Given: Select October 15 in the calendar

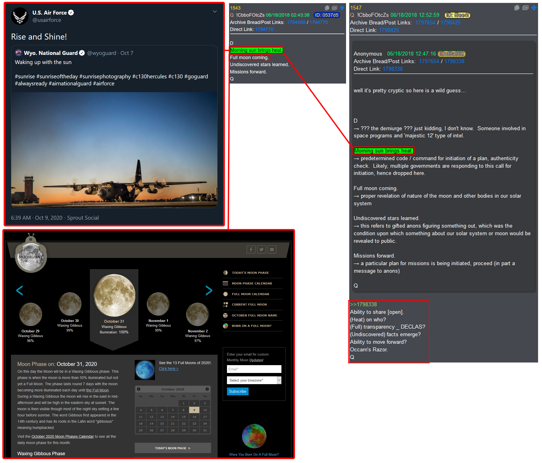Looking at the screenshot, I should click(184, 417).
